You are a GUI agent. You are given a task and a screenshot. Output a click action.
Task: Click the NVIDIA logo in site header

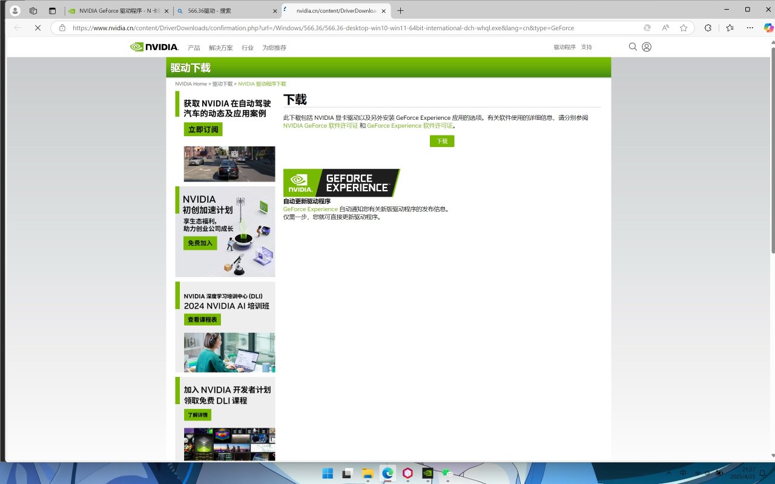click(154, 47)
